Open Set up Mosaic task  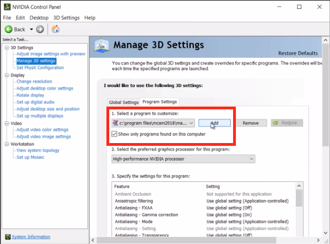30,157
